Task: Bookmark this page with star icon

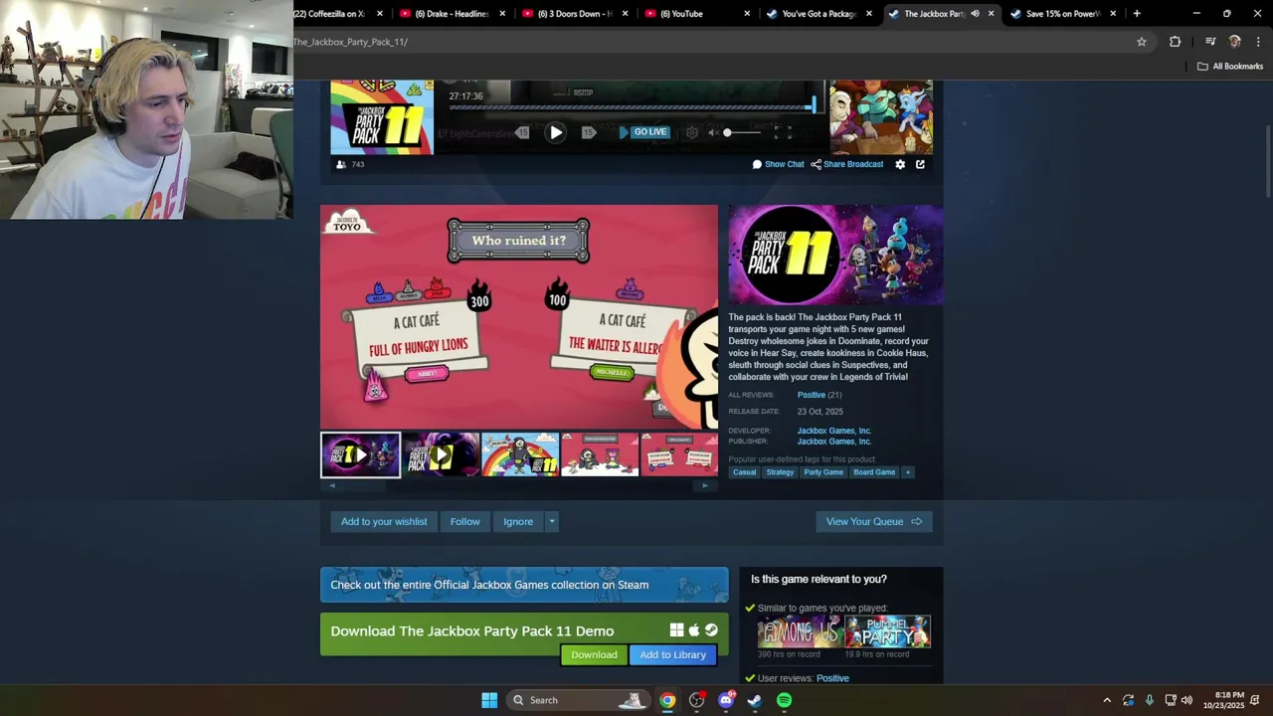Action: click(x=1142, y=42)
